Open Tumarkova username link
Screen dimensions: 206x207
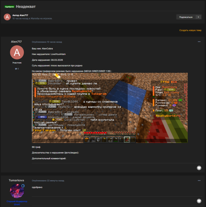(x=16, y=180)
